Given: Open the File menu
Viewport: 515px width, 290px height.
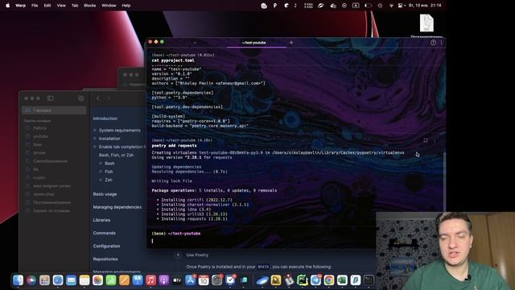Looking at the screenshot, I should [x=35, y=6].
